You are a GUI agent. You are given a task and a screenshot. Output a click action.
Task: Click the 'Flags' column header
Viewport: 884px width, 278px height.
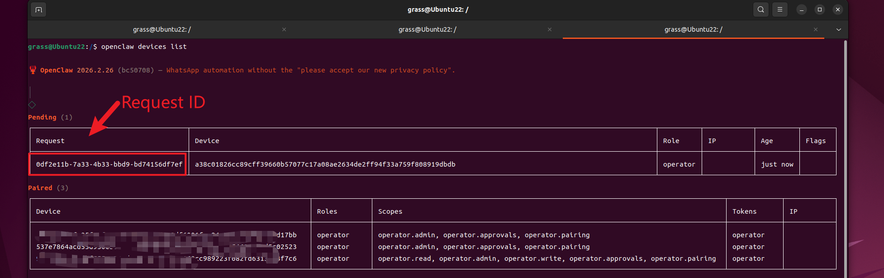(816, 141)
